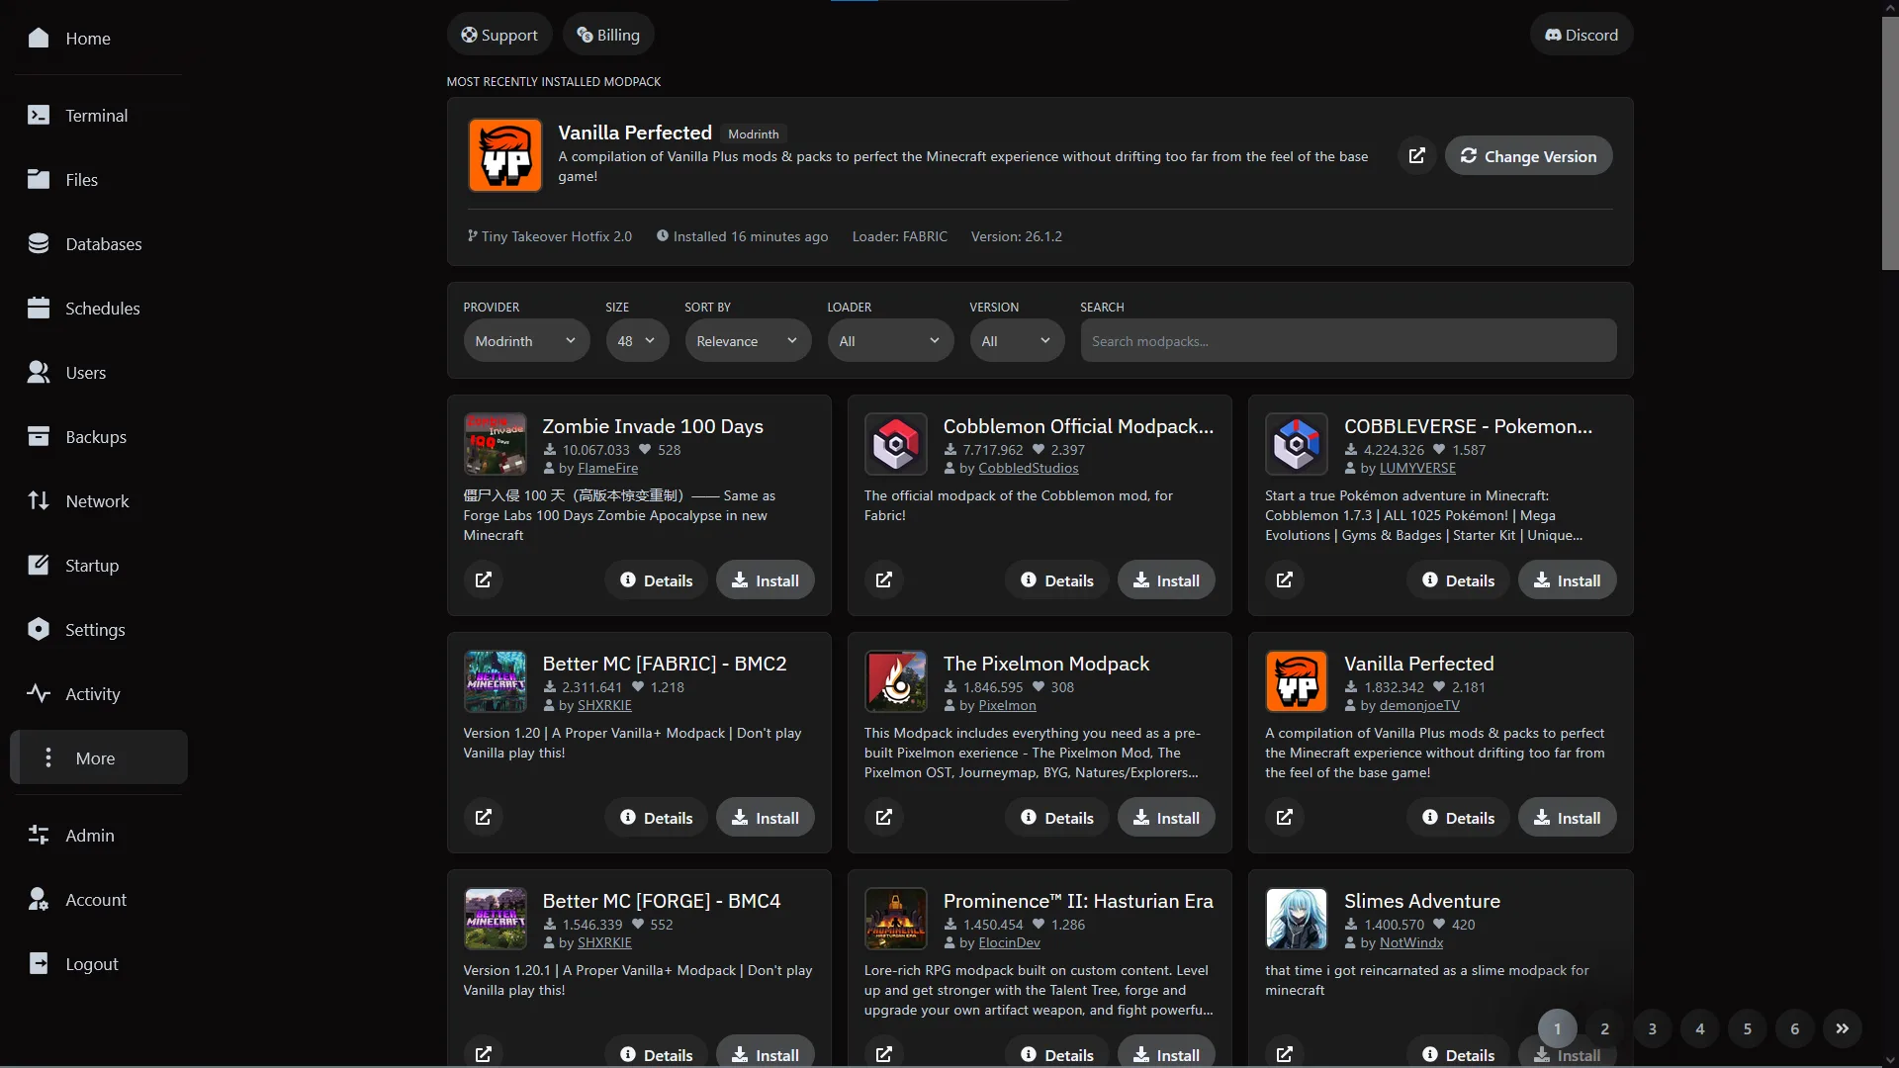Click the Cobblemon Official Modpack logo thumbnail

(x=896, y=444)
